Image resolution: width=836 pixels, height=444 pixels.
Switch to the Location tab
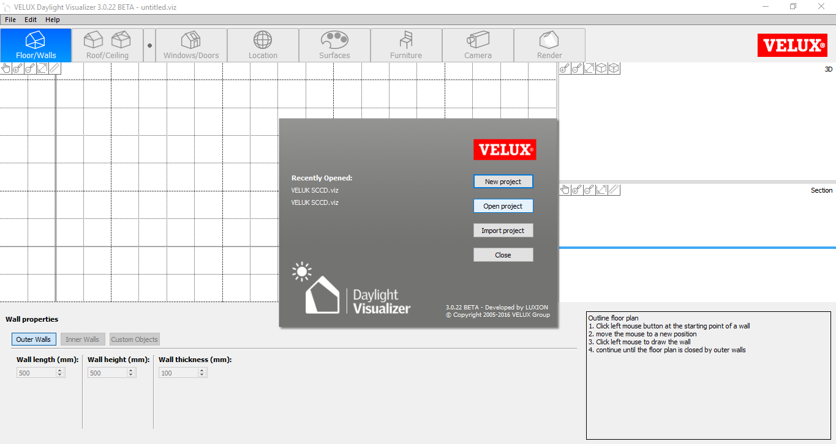(263, 45)
